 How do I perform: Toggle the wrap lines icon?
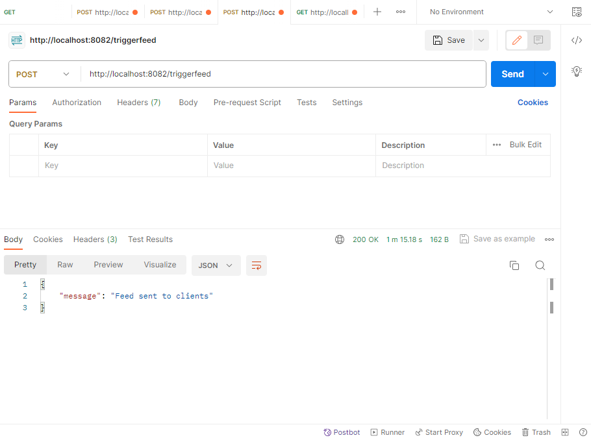(x=257, y=265)
